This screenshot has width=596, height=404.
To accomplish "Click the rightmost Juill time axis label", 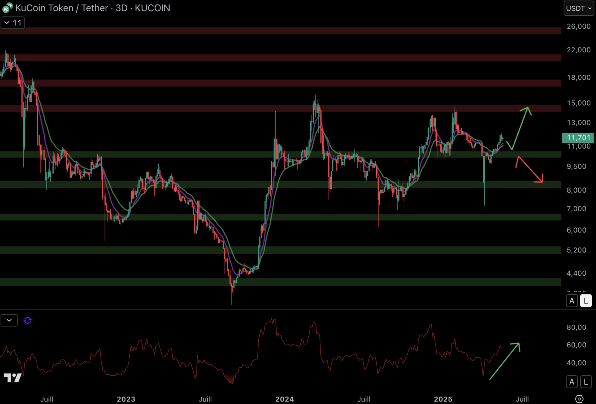I will [523, 399].
